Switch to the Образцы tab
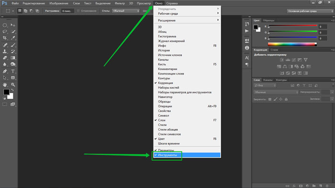Image resolution: width=335 pixels, height=188 pixels. [x=268, y=21]
